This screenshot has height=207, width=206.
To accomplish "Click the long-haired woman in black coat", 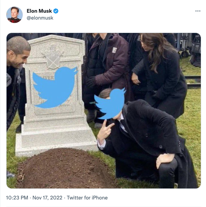I will [159, 74].
